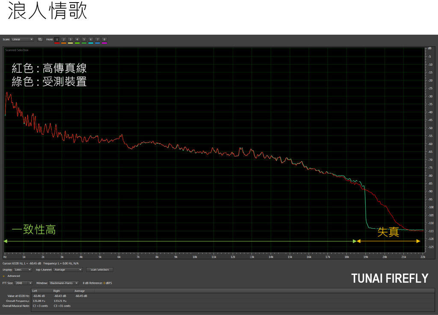Click the Scan Selection button

100,270
